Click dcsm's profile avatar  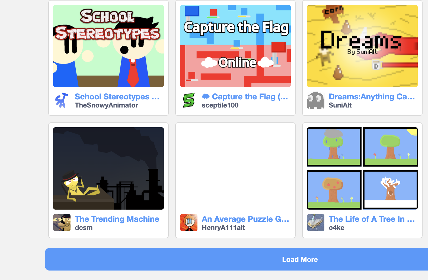62,223
